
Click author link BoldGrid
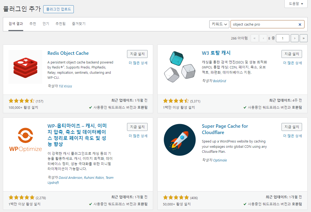220,81
